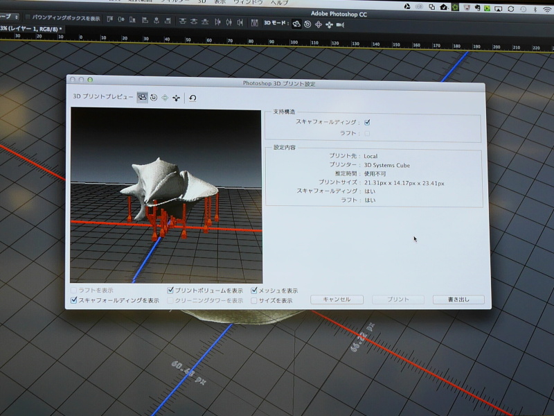Screen dimensions: 554x416
Task: Distribute bottom edges in options bar
Action: coord(205,22)
